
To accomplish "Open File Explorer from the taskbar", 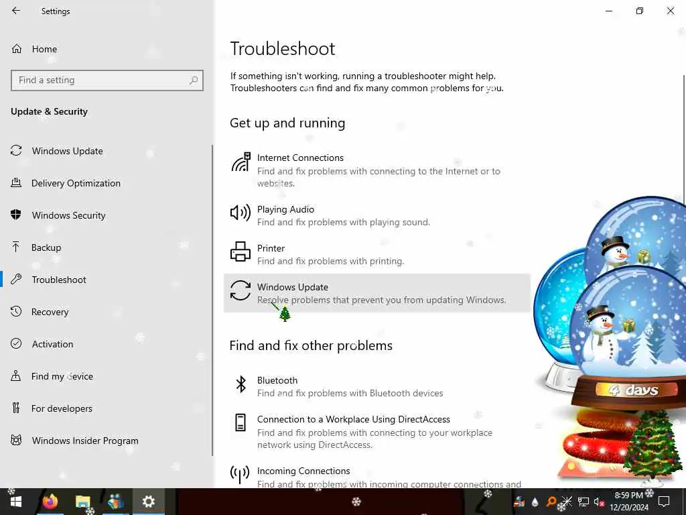I will pos(82,502).
